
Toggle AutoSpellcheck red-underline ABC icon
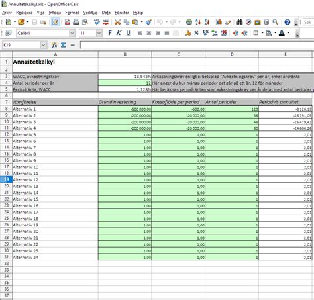pos(105,22)
